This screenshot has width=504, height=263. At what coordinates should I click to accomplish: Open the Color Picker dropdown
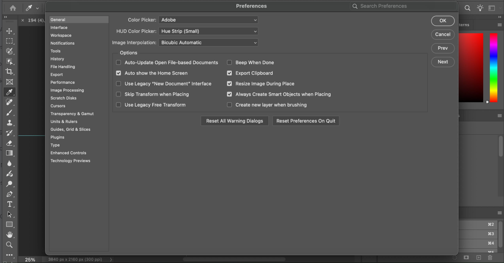pos(208,20)
